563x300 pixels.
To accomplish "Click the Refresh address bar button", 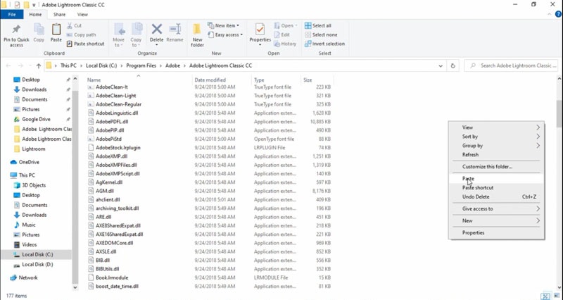I will 453,65.
